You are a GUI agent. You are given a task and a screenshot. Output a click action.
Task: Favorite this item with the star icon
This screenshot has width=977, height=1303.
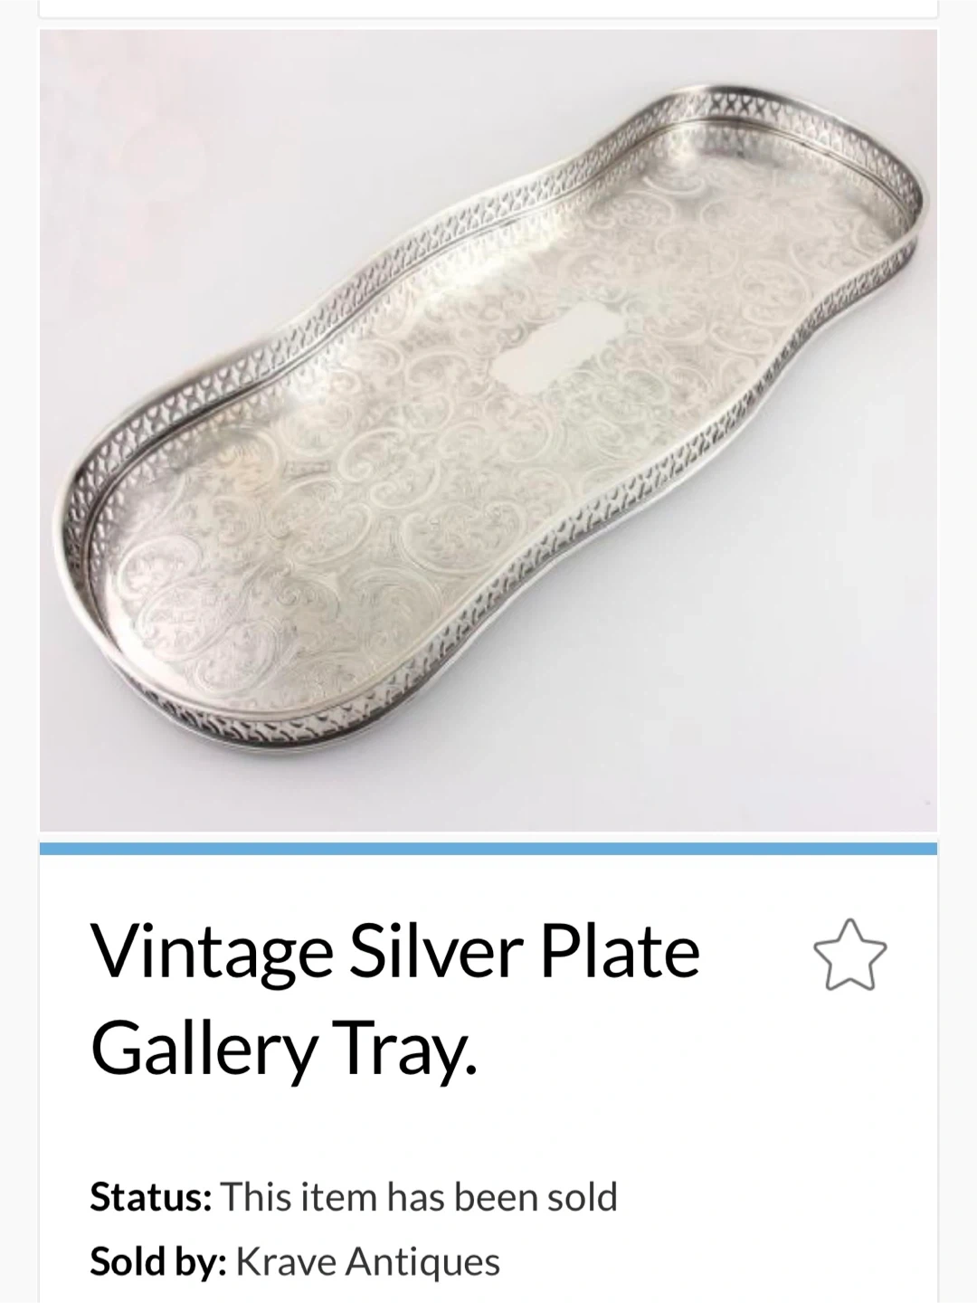coord(850,955)
